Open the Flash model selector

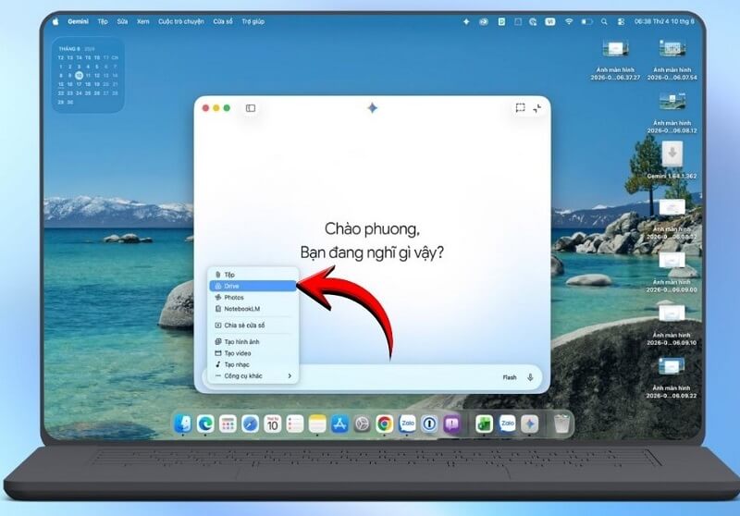click(x=510, y=377)
